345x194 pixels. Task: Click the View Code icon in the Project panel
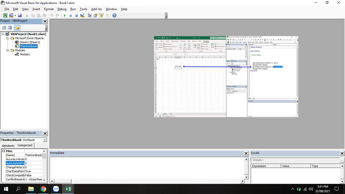coord(4,28)
